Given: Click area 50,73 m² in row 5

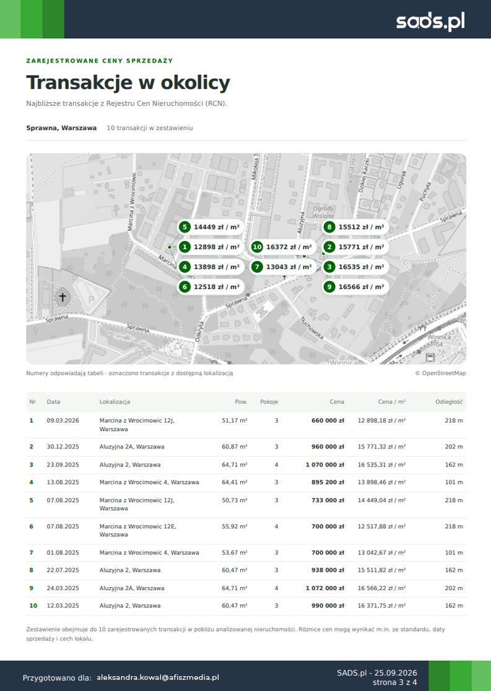Looking at the screenshot, I should coord(235,500).
